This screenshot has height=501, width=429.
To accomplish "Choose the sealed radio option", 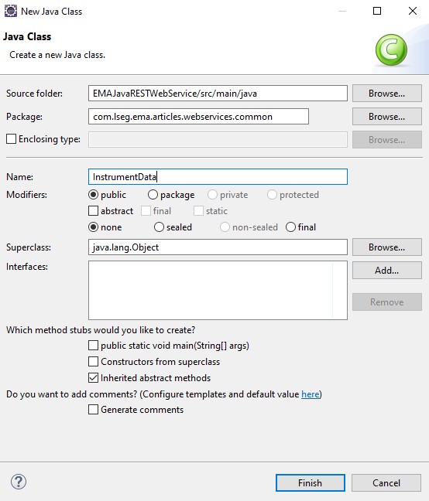I will pos(159,227).
